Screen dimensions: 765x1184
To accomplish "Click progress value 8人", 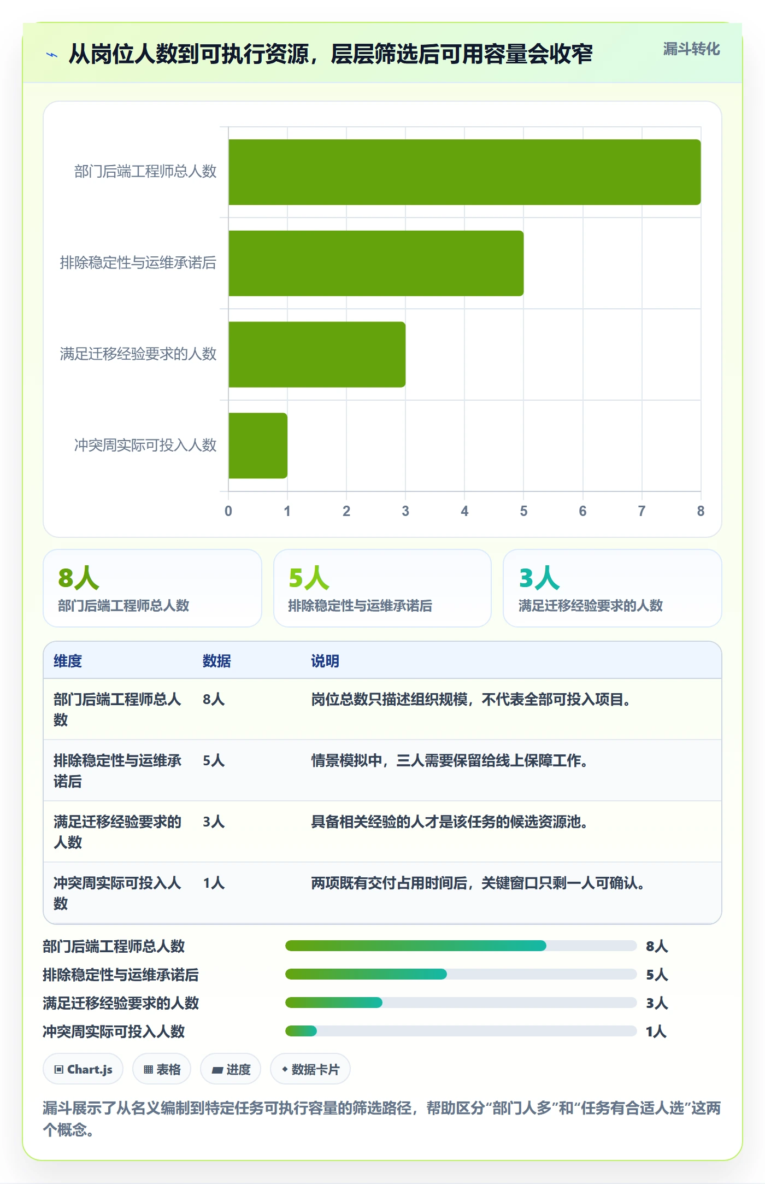I will pos(657,946).
